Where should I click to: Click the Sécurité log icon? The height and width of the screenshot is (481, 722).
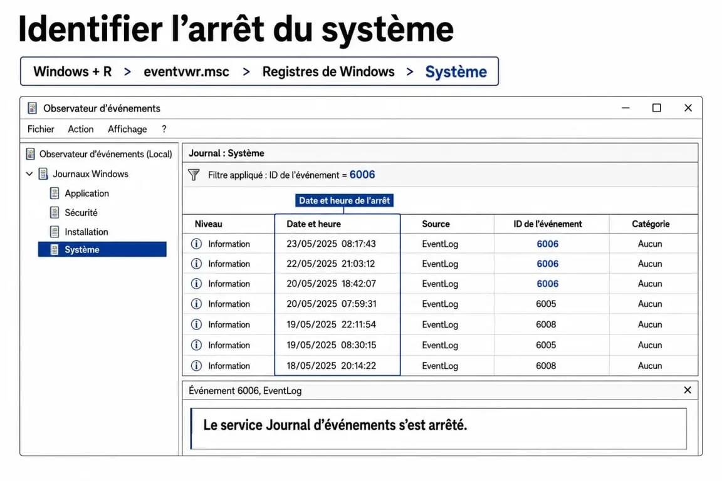(55, 213)
